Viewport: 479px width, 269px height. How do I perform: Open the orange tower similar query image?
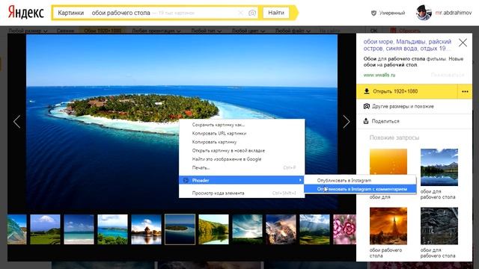click(388, 226)
